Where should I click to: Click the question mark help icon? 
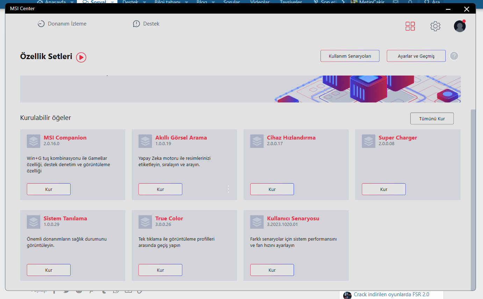454,56
